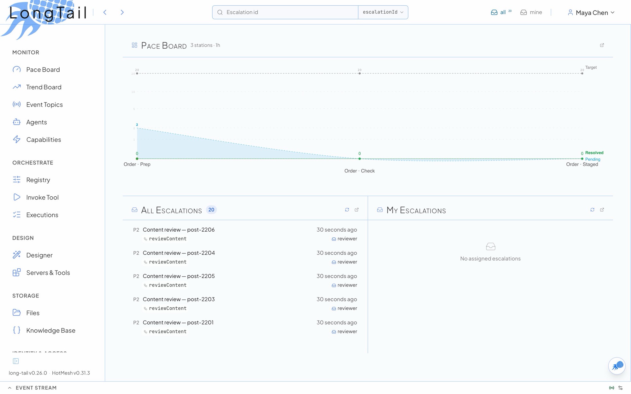Click reviewer role on post-2204 row
631x394 pixels.
pos(345,262)
